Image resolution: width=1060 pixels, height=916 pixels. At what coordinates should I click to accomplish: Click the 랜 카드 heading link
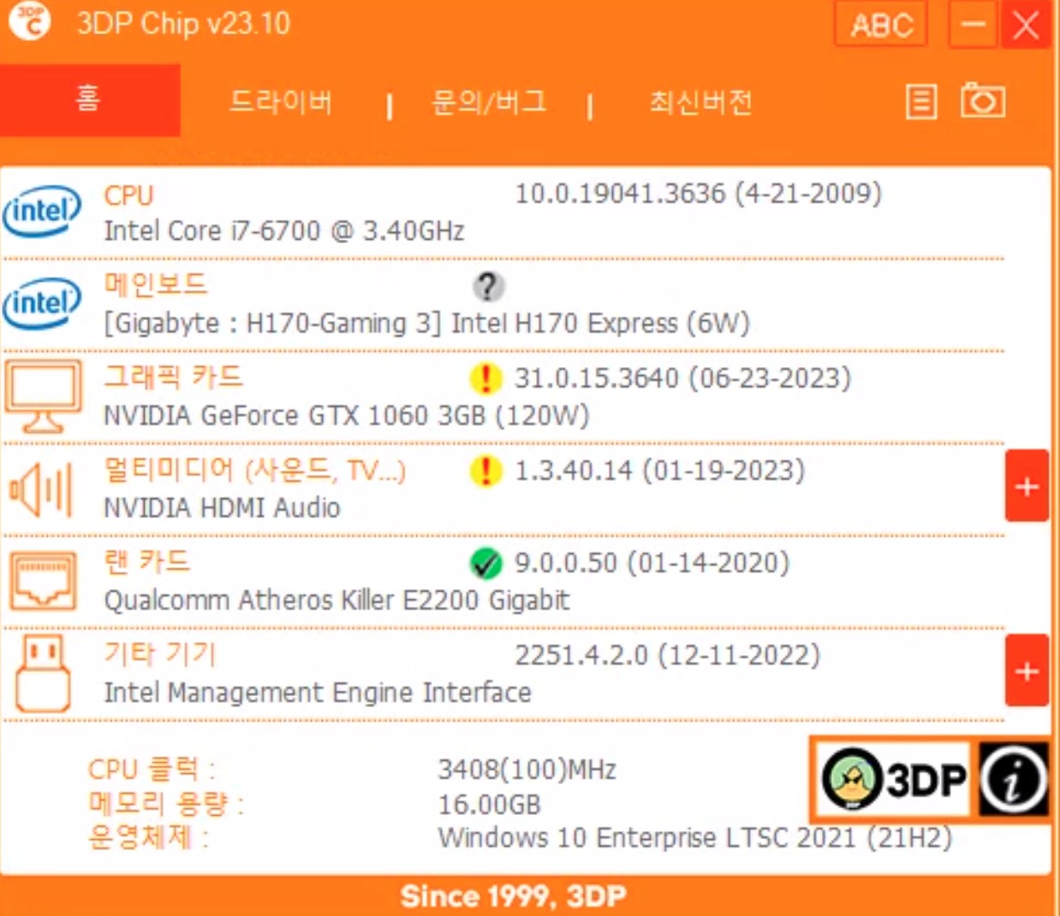tap(146, 562)
